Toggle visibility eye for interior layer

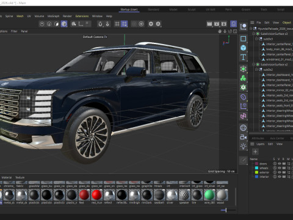(280, 177)
